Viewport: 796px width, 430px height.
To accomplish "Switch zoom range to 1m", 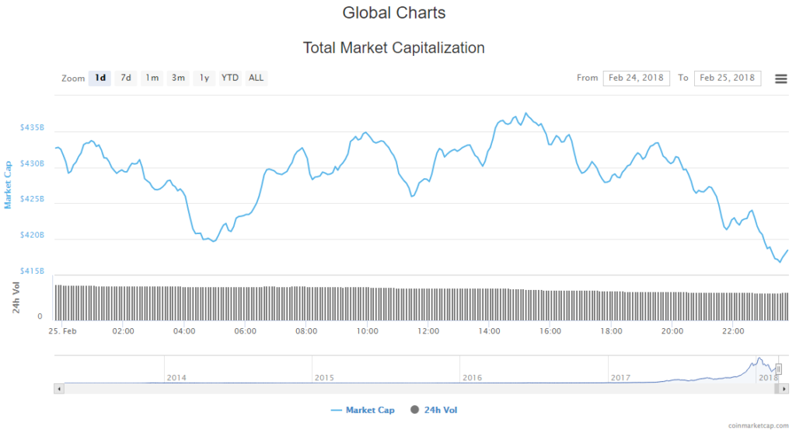I will click(x=152, y=78).
